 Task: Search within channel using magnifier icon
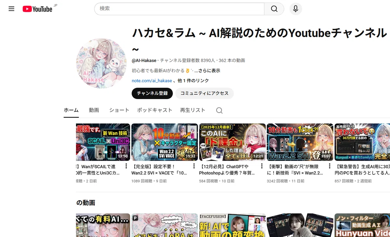point(219,110)
